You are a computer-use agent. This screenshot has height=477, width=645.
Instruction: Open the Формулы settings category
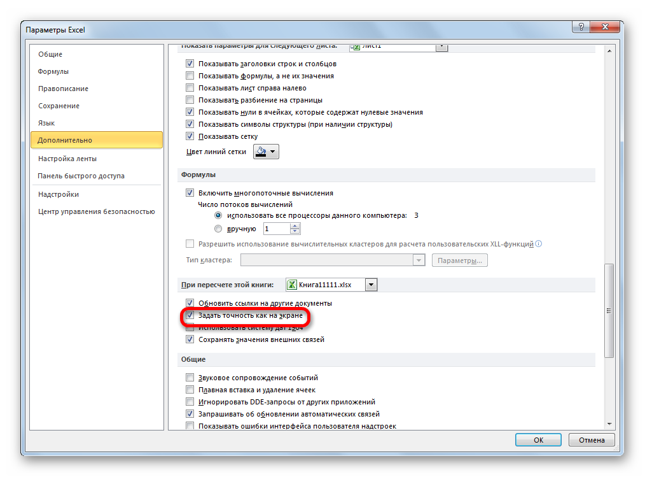point(53,71)
